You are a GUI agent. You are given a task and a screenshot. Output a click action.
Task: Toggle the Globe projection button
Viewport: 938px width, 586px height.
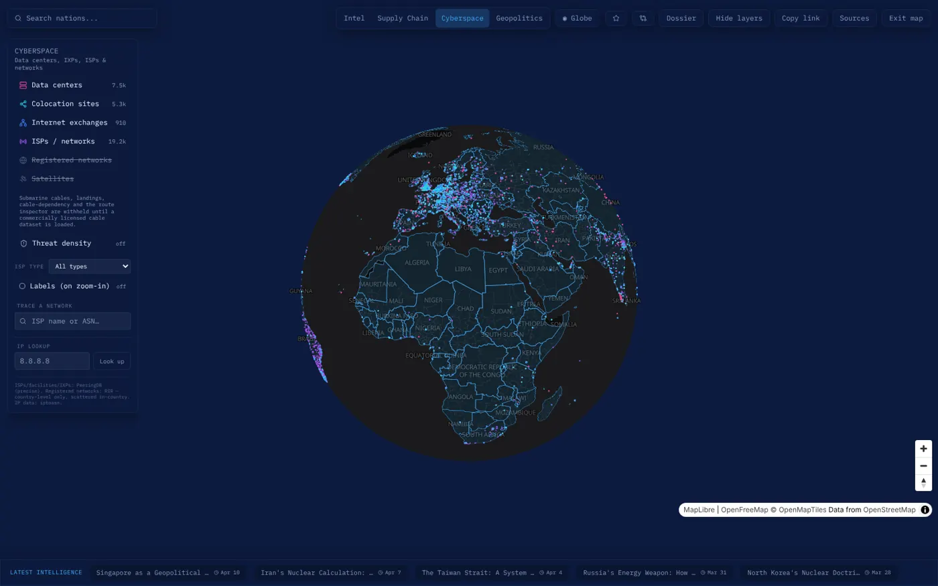[x=577, y=18]
